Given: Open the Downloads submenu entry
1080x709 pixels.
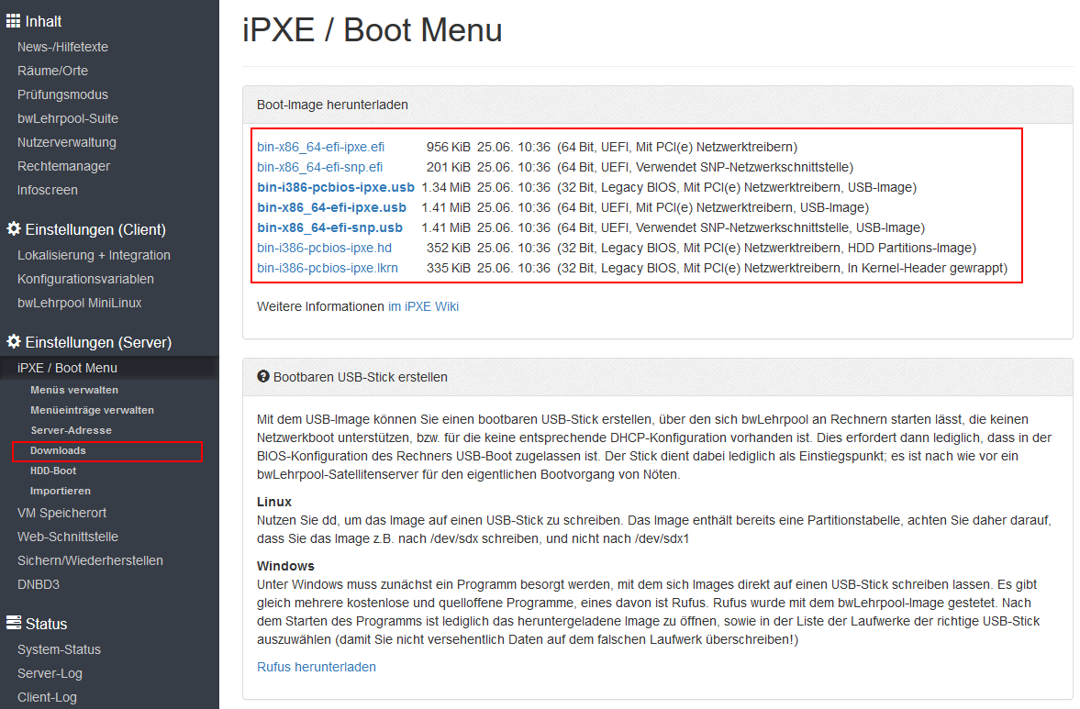Looking at the screenshot, I should [58, 450].
